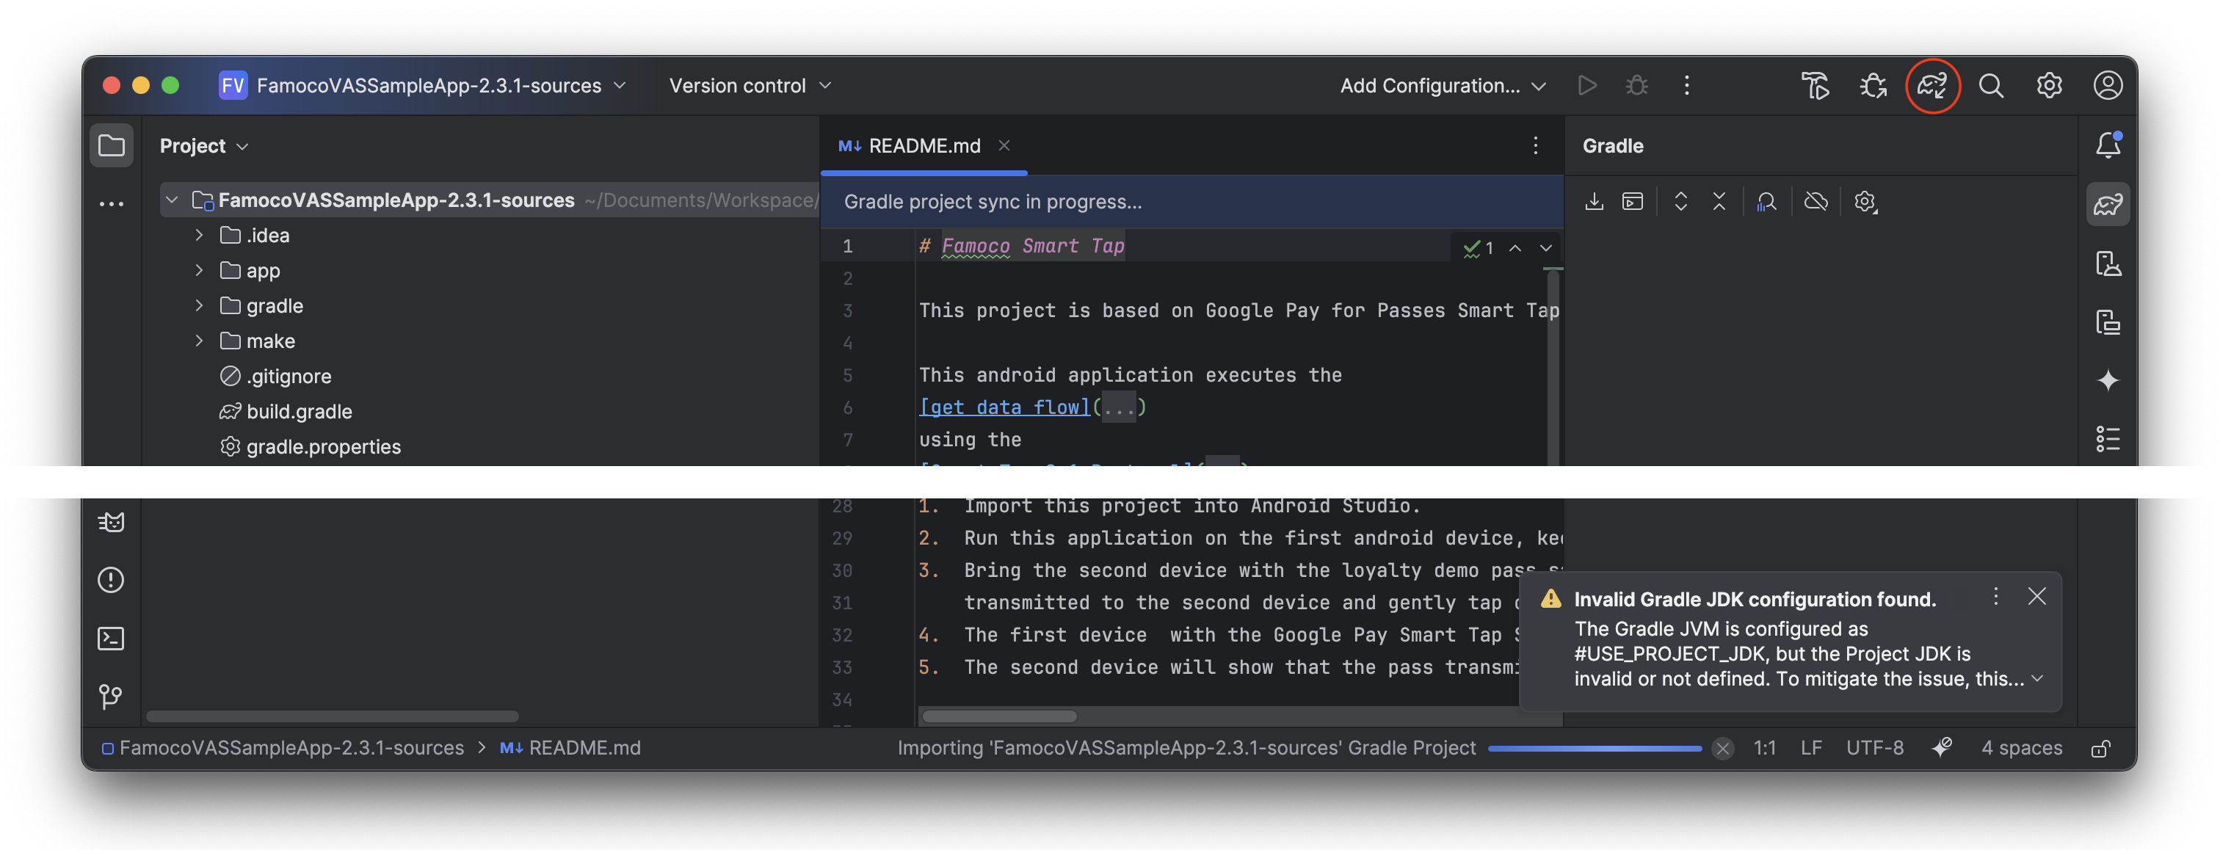Open Gemini AI assistant panel
The image size is (2220, 850).
pos(2109,380)
